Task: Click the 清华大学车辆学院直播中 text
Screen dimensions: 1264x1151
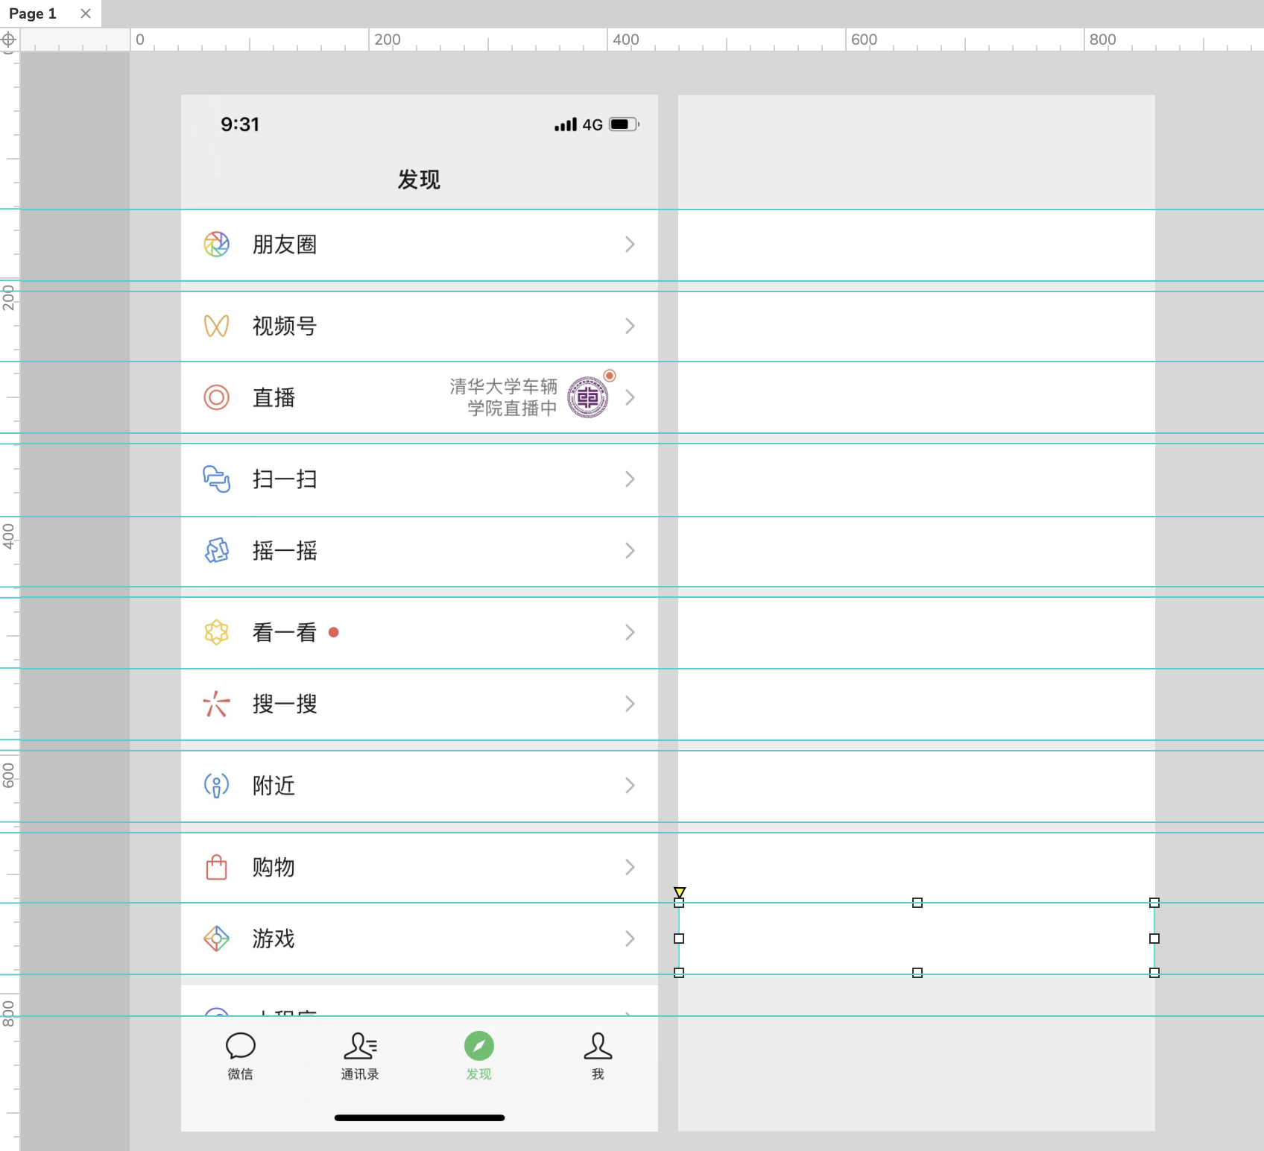Action: pos(504,397)
